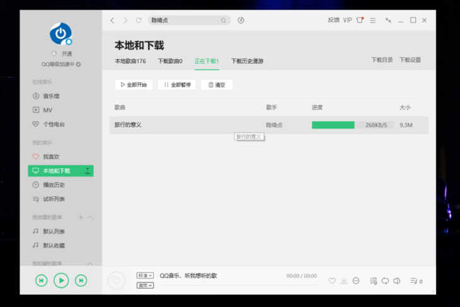Click the search magnifier icon
The height and width of the screenshot is (307, 460).
point(223,20)
